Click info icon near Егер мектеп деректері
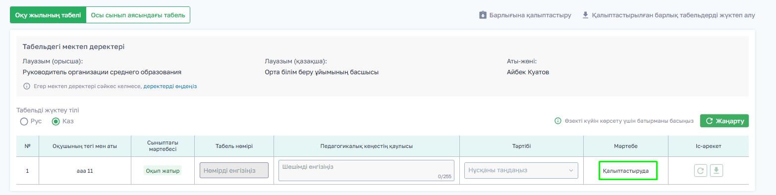Viewport: 776px width, 195px height. pyautogui.click(x=27, y=86)
